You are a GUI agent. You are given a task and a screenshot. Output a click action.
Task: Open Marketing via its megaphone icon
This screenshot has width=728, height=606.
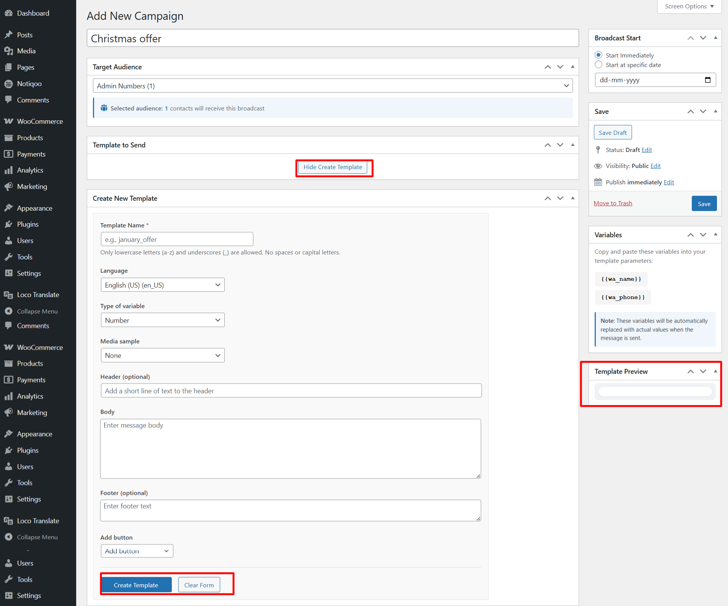[9, 186]
